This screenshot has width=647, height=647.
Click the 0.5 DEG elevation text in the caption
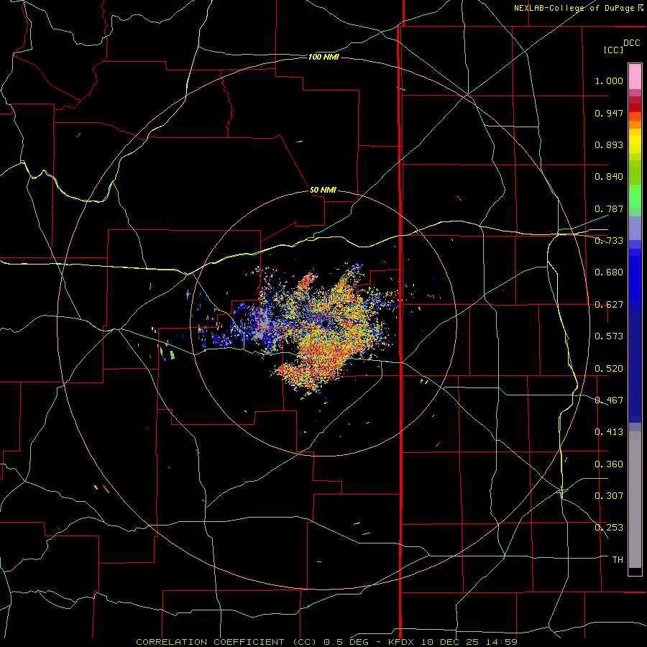pos(347,642)
